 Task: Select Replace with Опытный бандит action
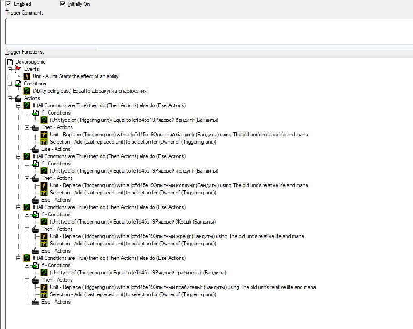(179, 135)
